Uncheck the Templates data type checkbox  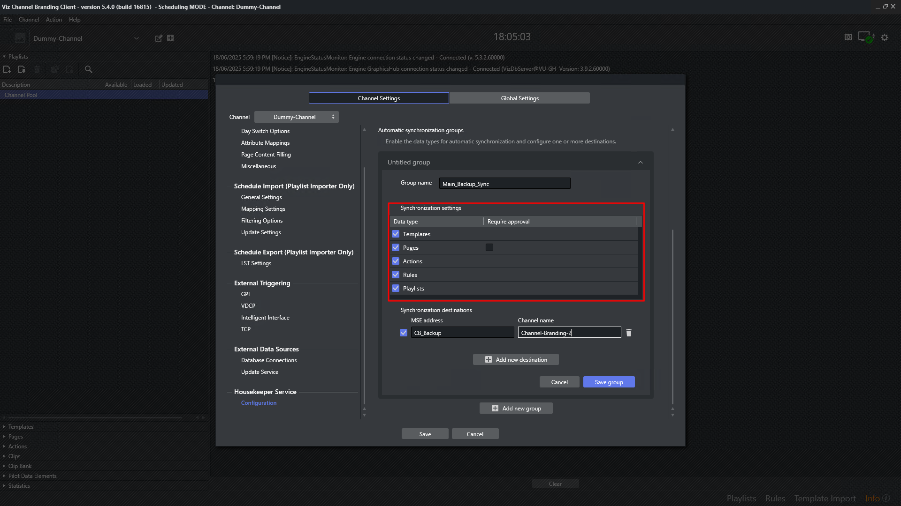pos(396,234)
